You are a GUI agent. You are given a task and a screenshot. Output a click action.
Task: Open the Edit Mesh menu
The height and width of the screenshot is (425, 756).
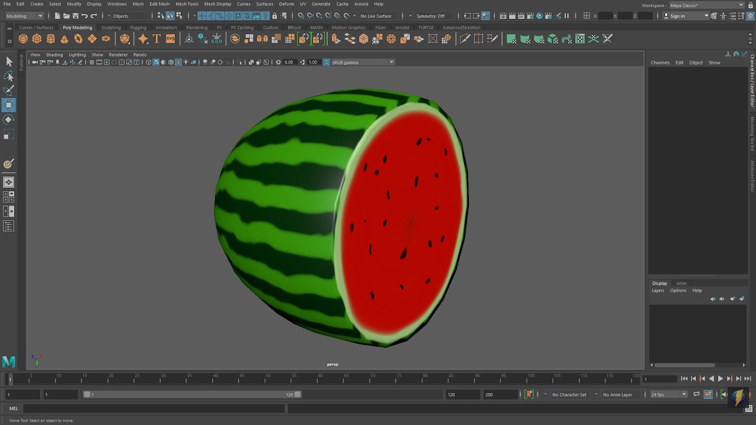point(159,4)
